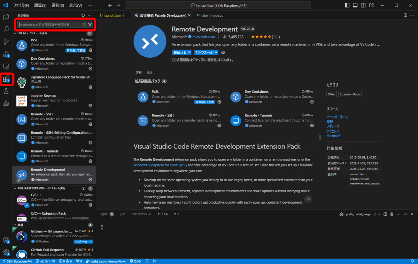This screenshot has width=418, height=264.
Task: Open dropdown beside the アンインストール button
Action: click(x=216, y=52)
